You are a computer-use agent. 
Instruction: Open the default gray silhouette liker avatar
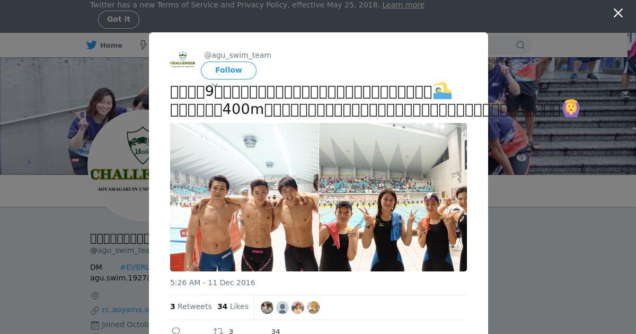click(282, 307)
